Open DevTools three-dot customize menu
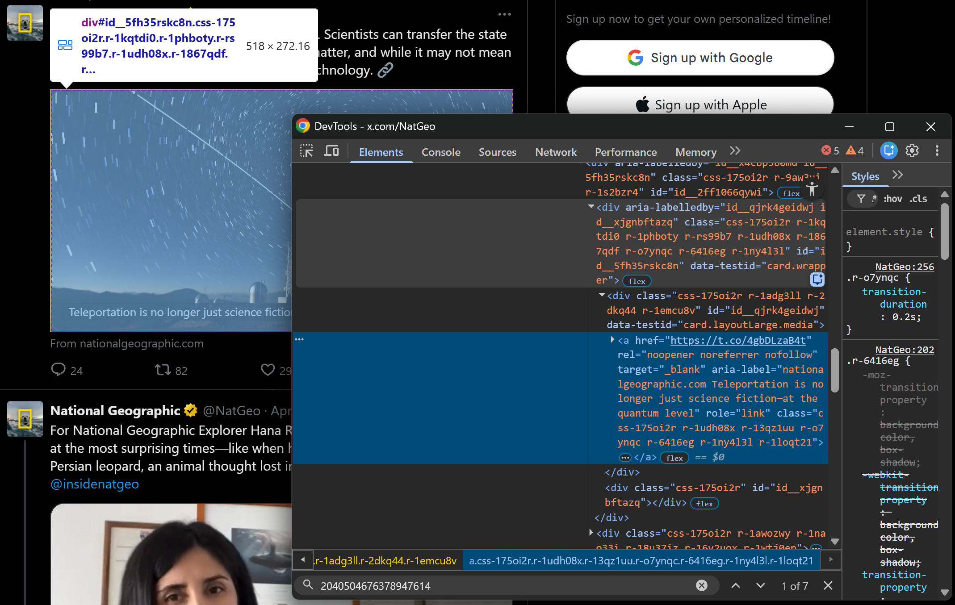Viewport: 955px width, 605px height. coord(937,150)
